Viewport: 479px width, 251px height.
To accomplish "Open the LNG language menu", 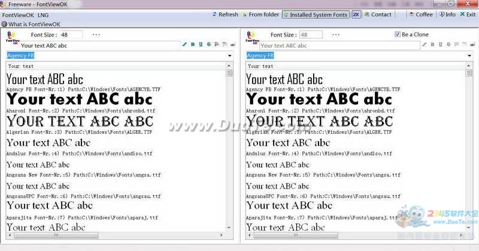I will [x=43, y=15].
